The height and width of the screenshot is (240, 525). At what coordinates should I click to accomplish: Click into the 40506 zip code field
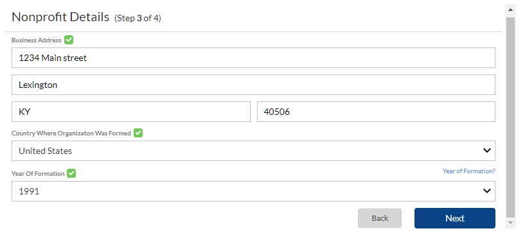tap(376, 112)
